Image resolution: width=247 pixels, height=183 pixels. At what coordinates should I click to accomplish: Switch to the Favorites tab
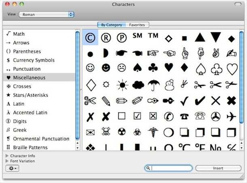pos(137,25)
